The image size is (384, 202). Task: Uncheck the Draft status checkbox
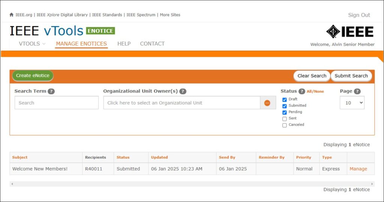(285, 100)
